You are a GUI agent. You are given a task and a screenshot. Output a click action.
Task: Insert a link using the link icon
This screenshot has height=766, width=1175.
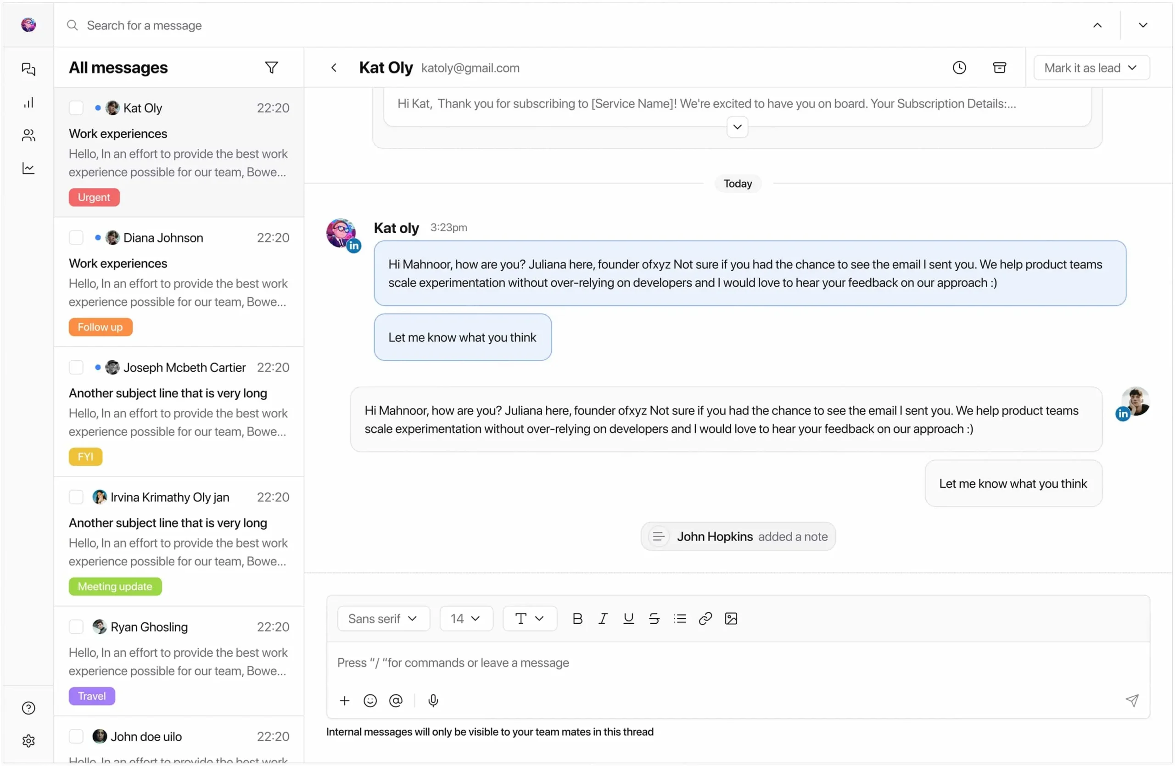705,618
